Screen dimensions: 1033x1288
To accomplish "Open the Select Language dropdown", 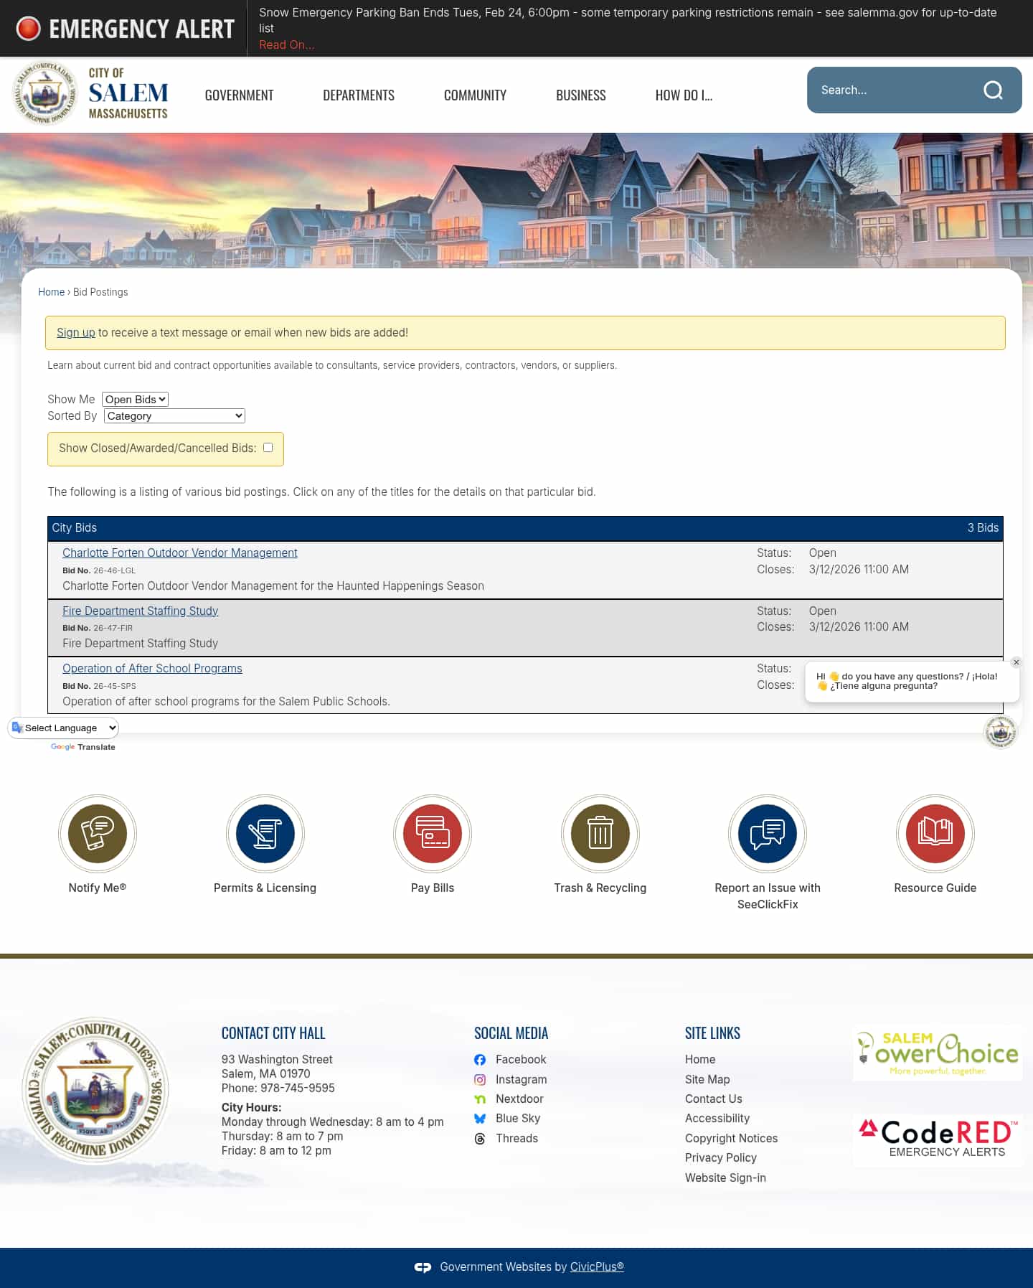I will 64,728.
